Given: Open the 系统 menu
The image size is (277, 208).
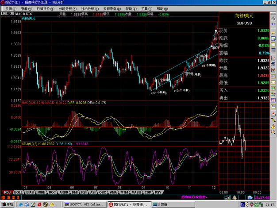Looking at the screenshot, I should (12, 8).
